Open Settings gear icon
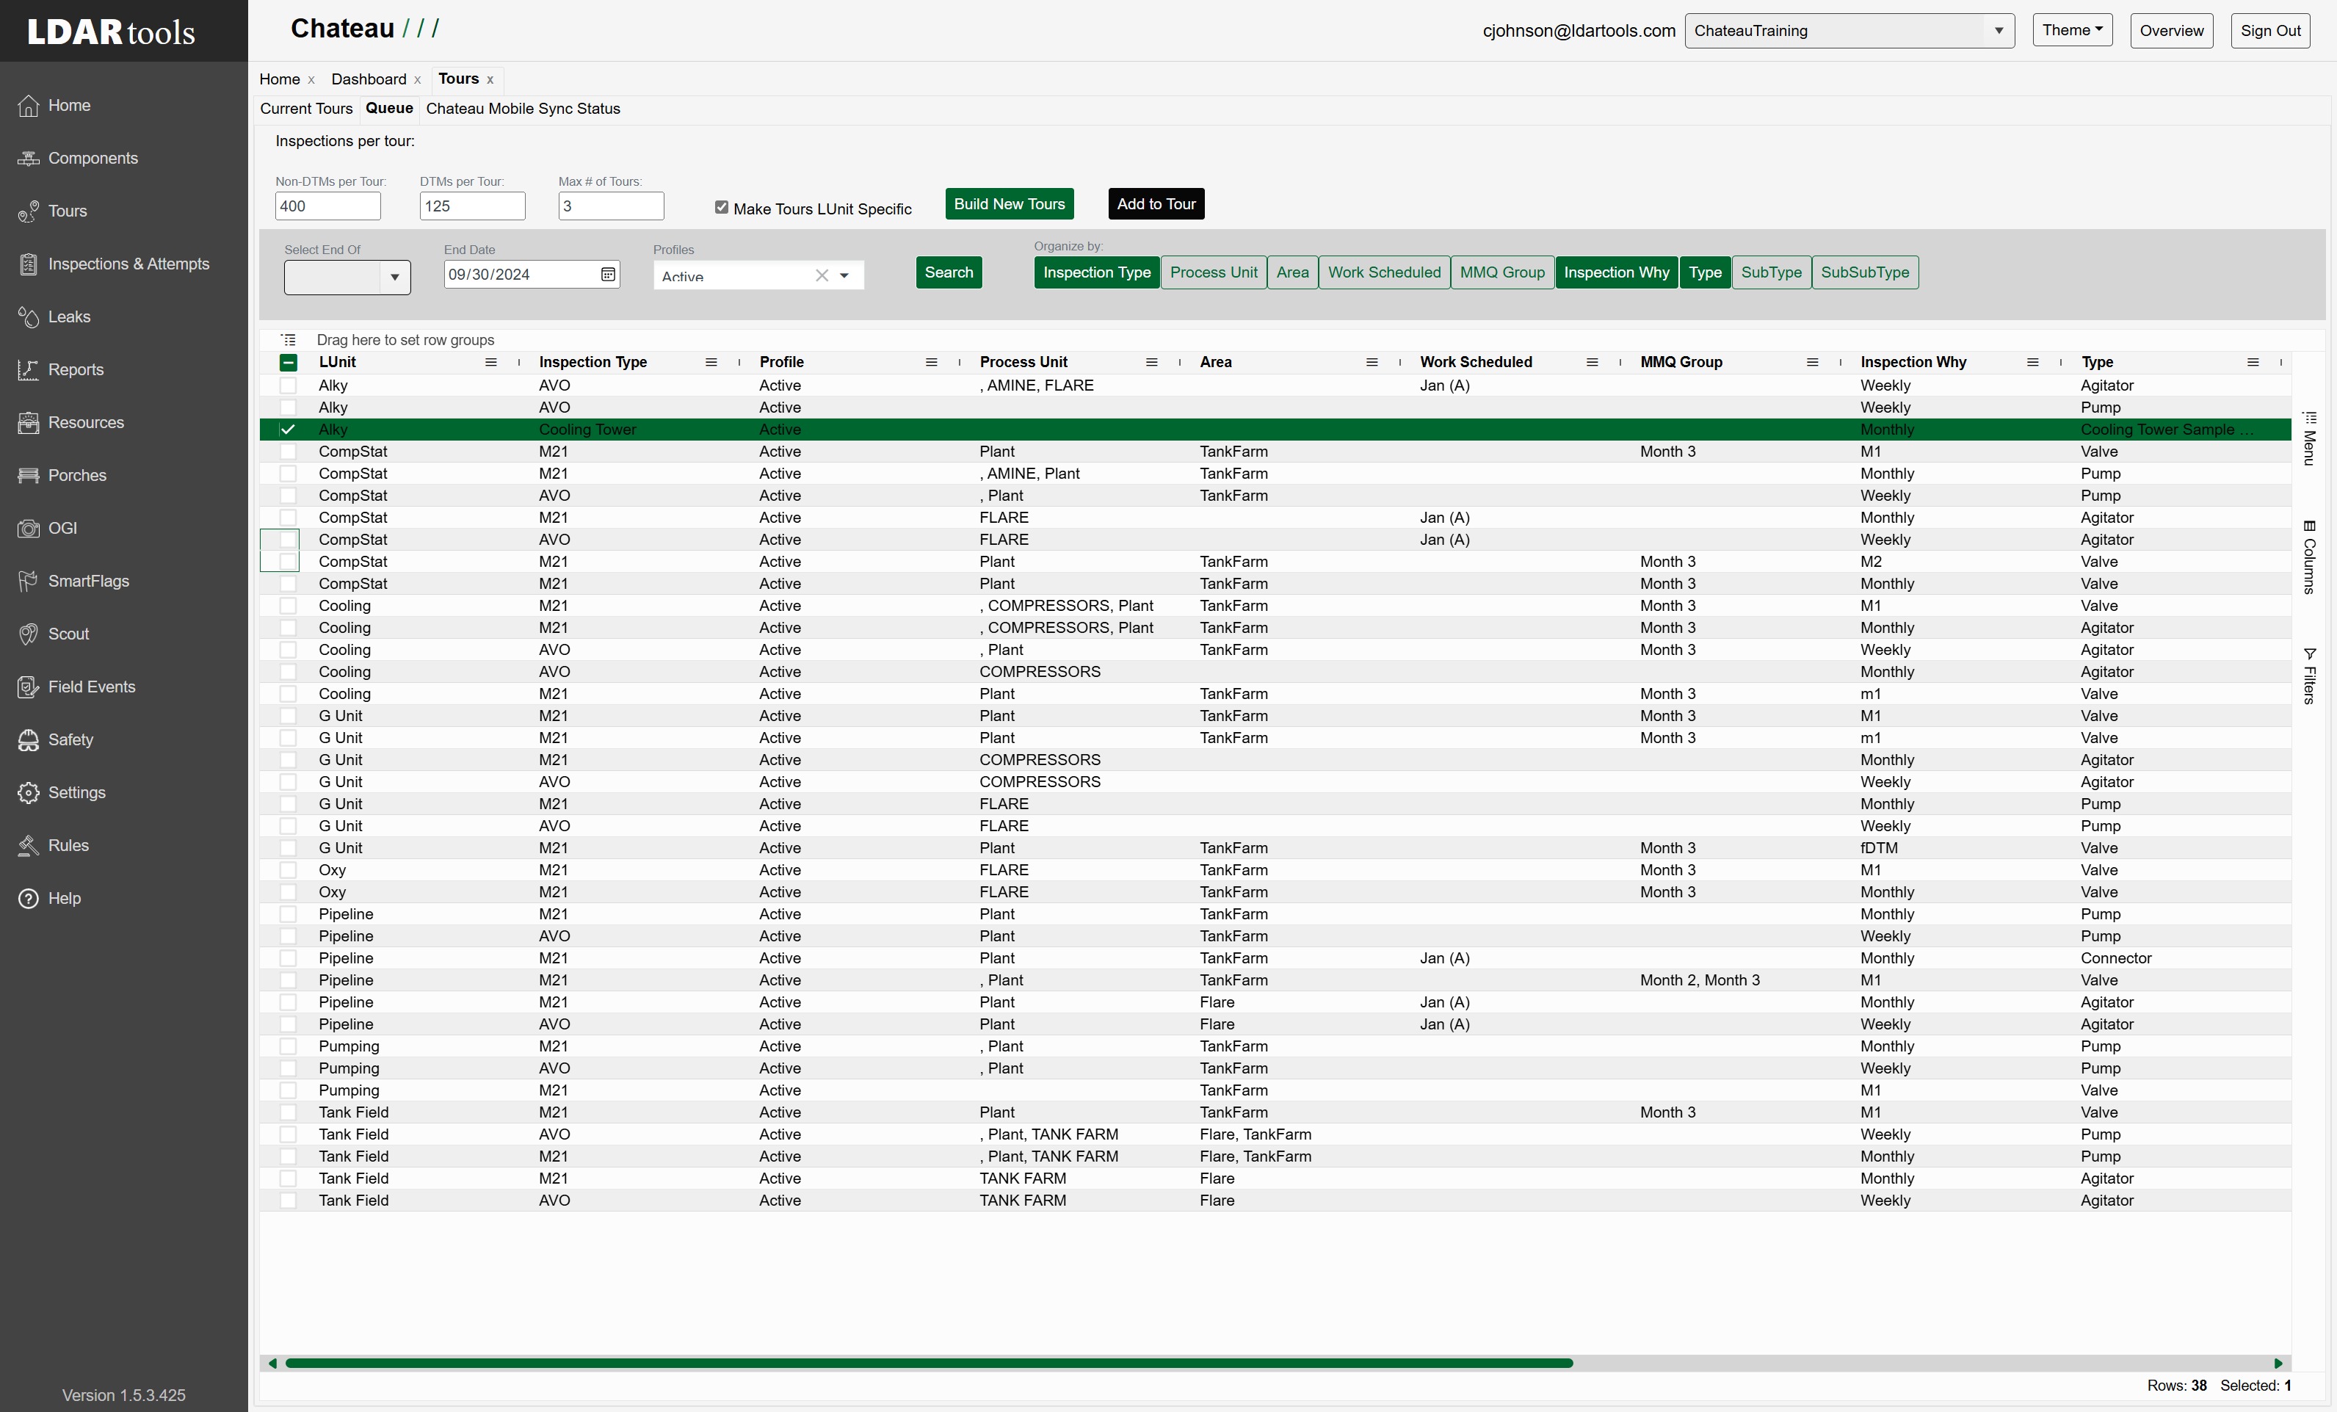Viewport: 2337px width, 1412px height. tap(29, 793)
